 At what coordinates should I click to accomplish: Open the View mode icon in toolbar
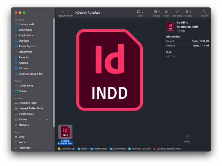(139, 12)
